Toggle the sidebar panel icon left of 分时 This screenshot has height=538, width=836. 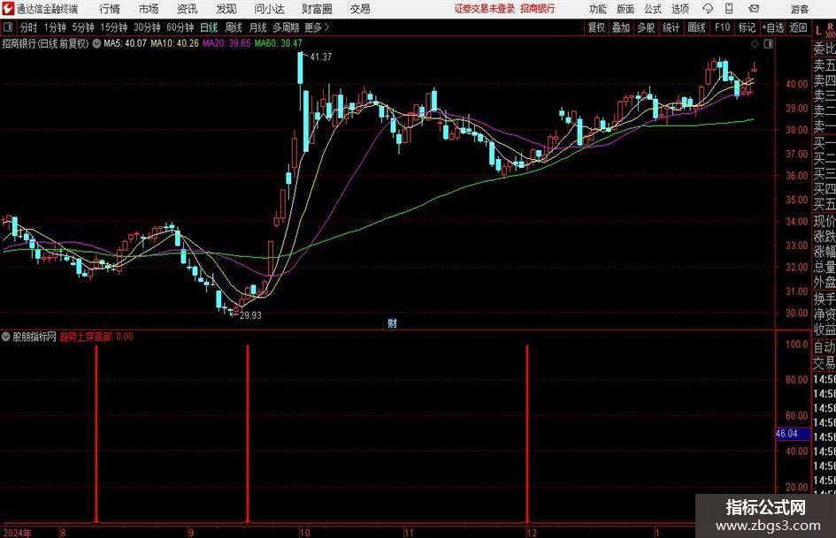[8, 27]
